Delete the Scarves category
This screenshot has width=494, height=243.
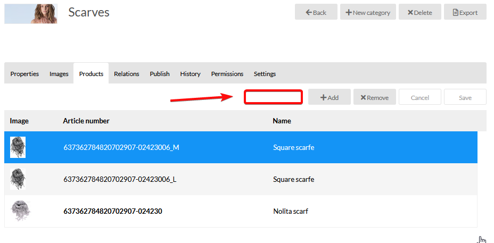[x=419, y=12]
